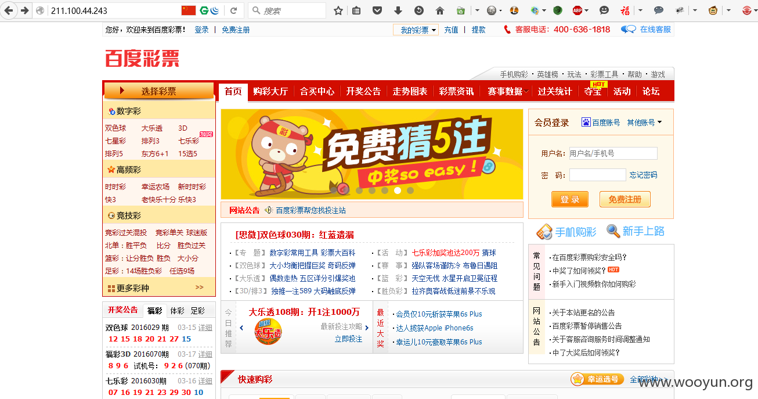Image resolution: width=758 pixels, height=399 pixels.
Task: Show the previous 今日推荐 item with left arrow
Action: tap(241, 328)
